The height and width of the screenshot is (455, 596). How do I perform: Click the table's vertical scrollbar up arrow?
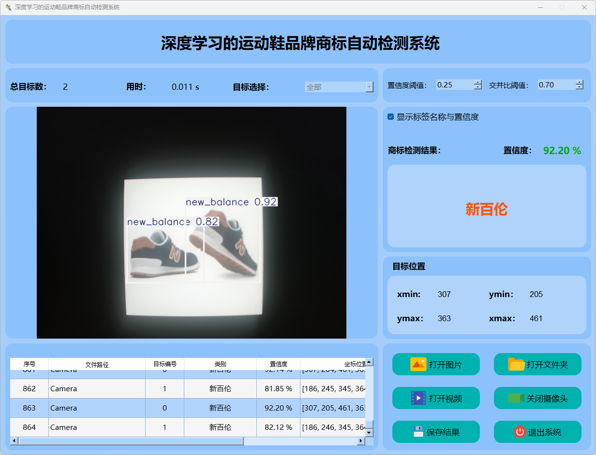tap(369, 362)
